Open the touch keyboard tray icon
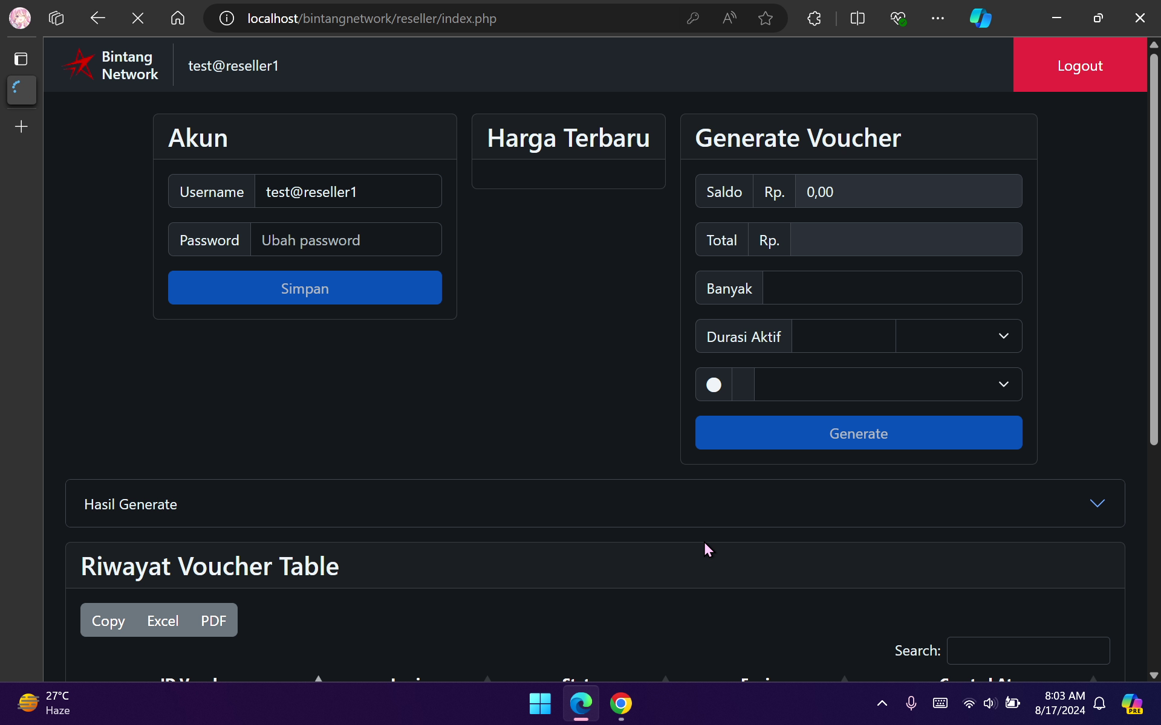The image size is (1161, 725). [x=940, y=703]
